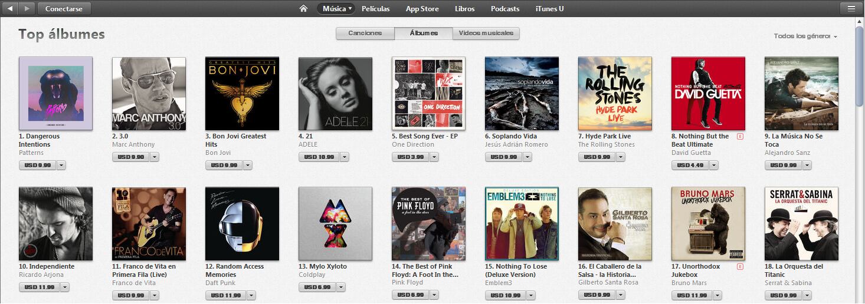Screen dimensions: 865x304
Task: Select the Álbumes segment
Action: 424,33
